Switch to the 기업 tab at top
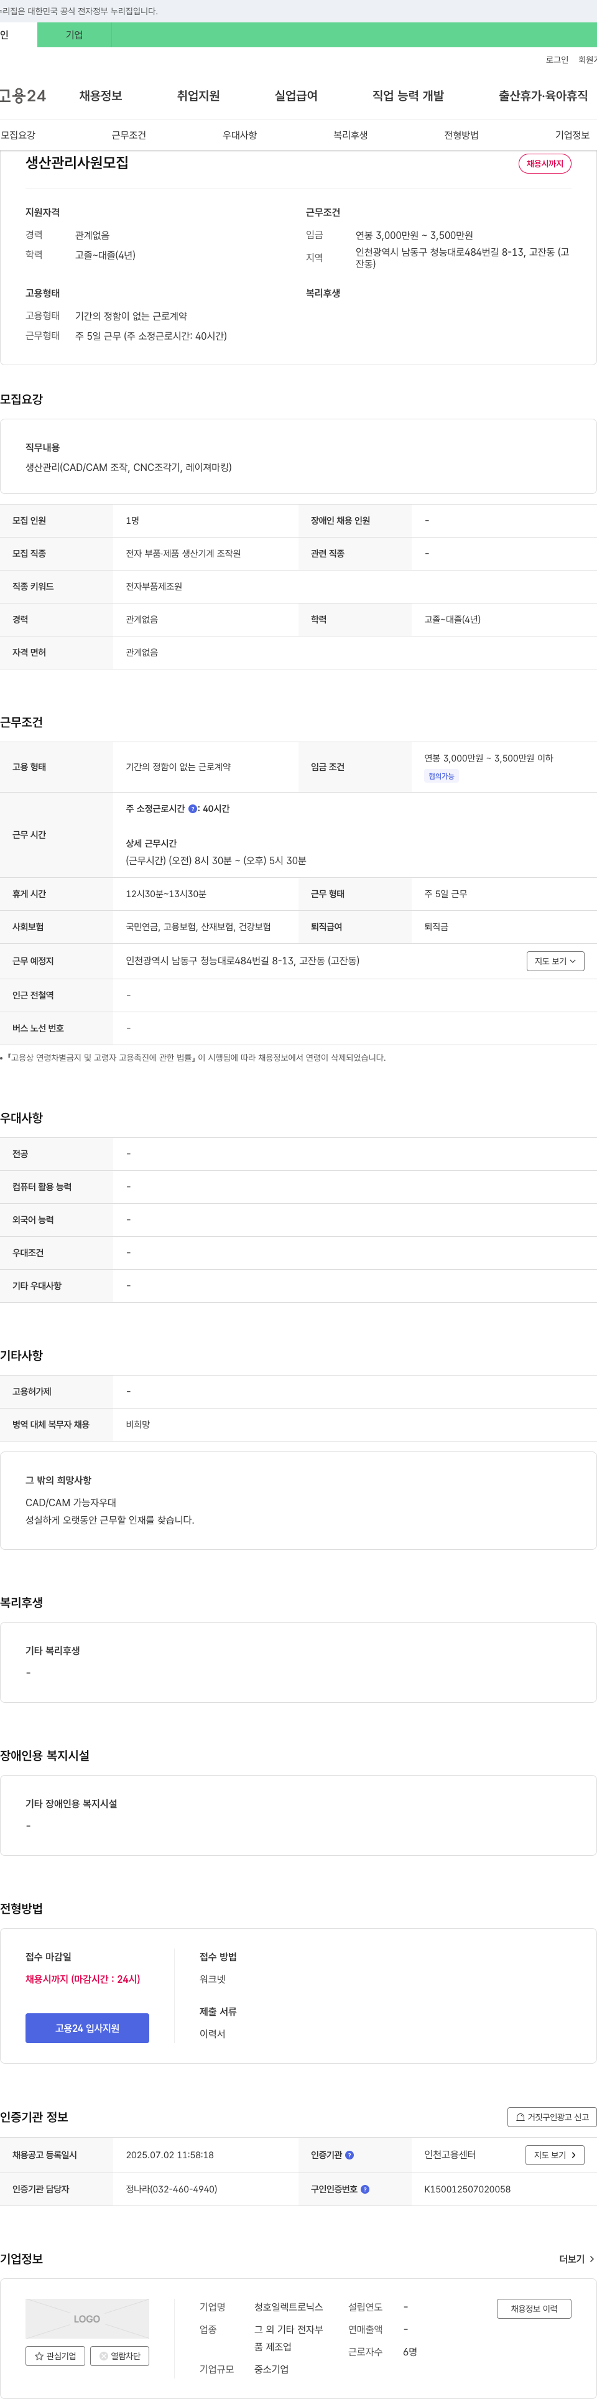The image size is (597, 2399). [x=75, y=35]
